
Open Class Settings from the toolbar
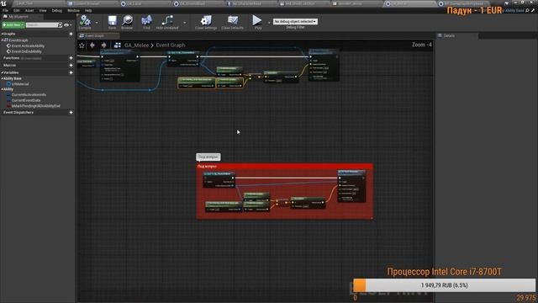[x=206, y=23]
